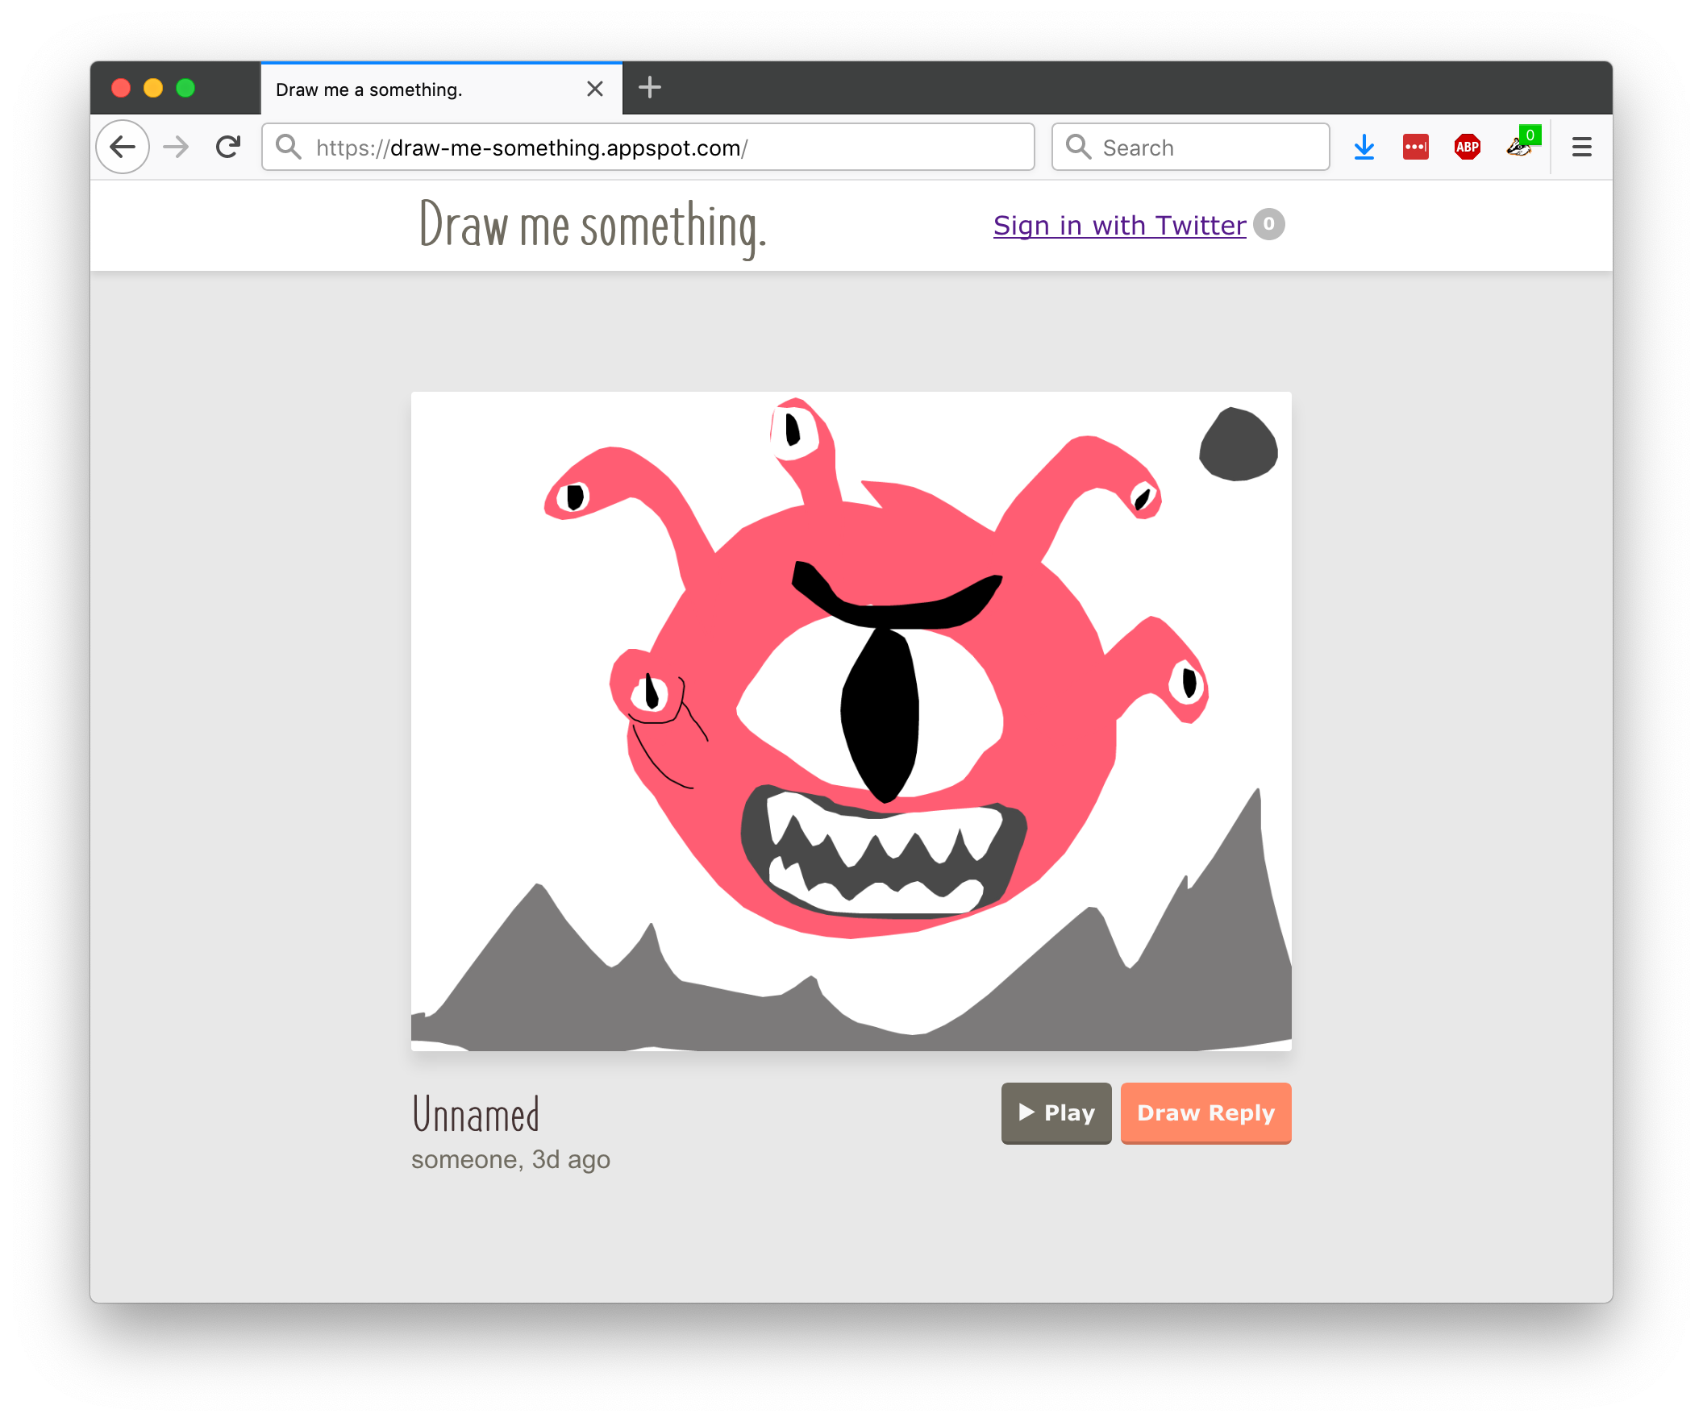
Task: Maximize the window with the green button
Action: click(x=185, y=88)
